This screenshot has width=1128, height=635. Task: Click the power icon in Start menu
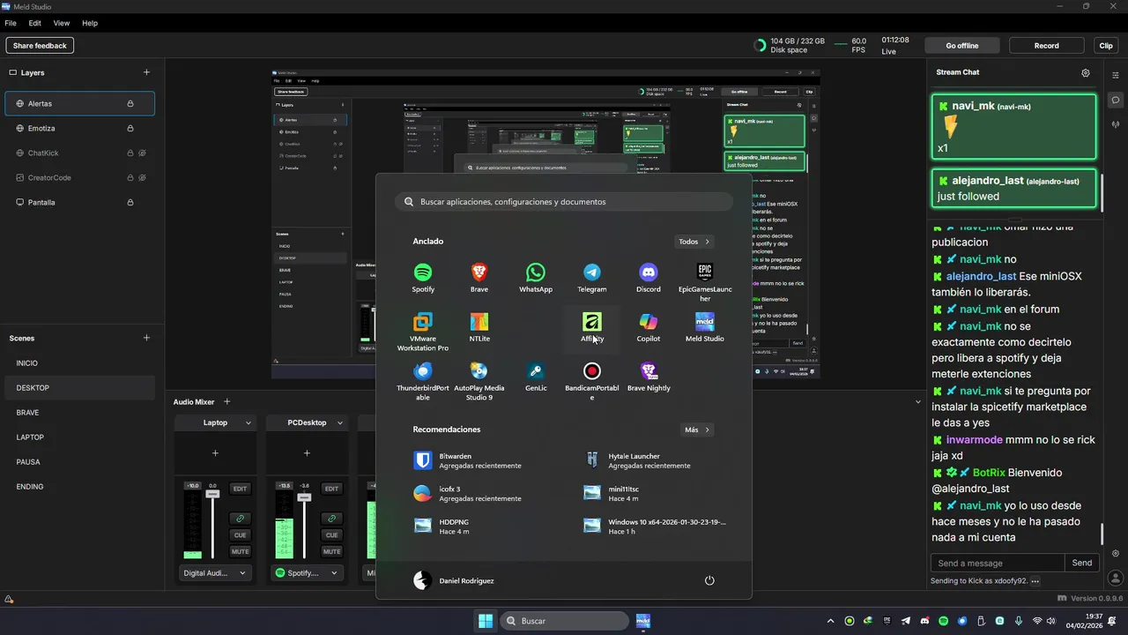tap(709, 580)
